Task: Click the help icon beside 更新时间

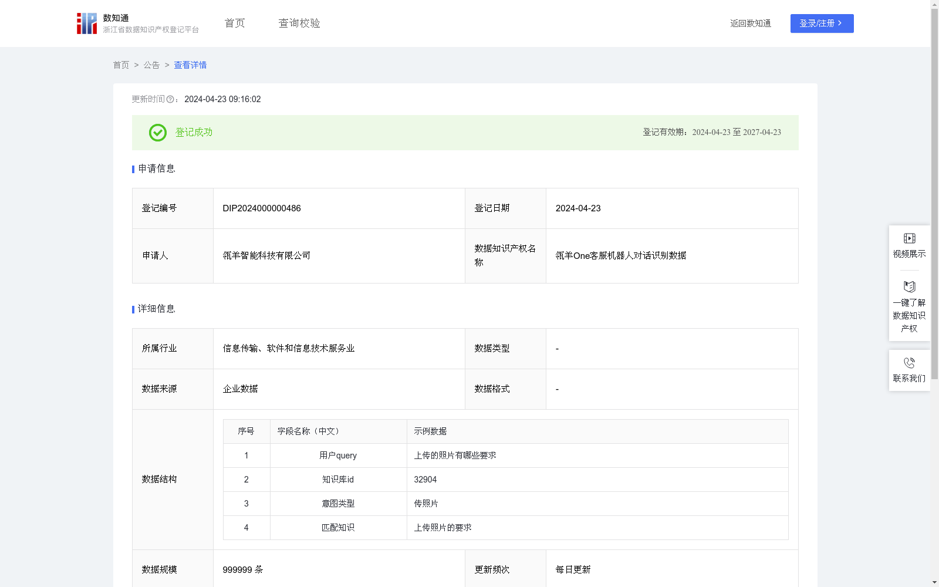Action: coord(170,100)
